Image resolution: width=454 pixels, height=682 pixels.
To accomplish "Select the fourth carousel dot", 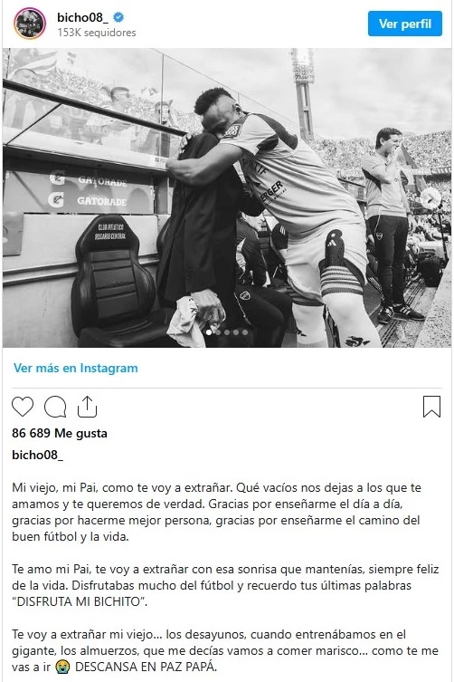I will (236, 332).
